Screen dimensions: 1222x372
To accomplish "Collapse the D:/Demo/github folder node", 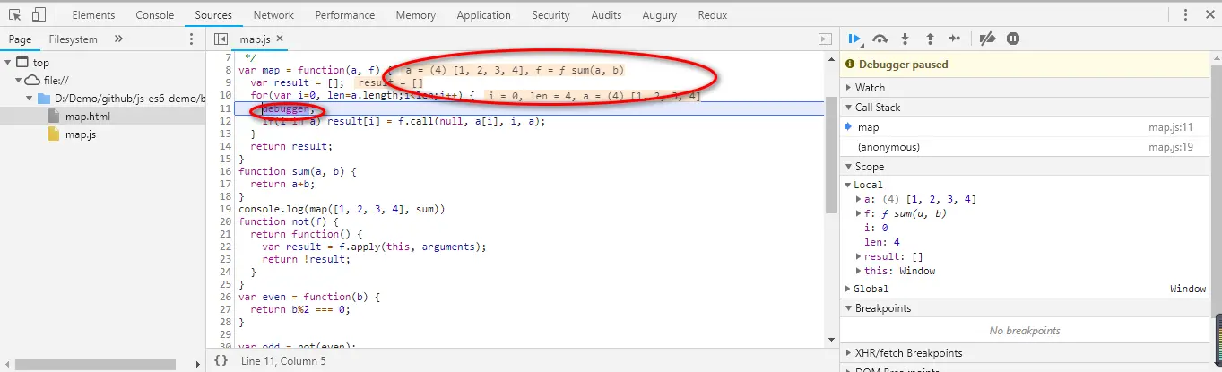I will 30,99.
